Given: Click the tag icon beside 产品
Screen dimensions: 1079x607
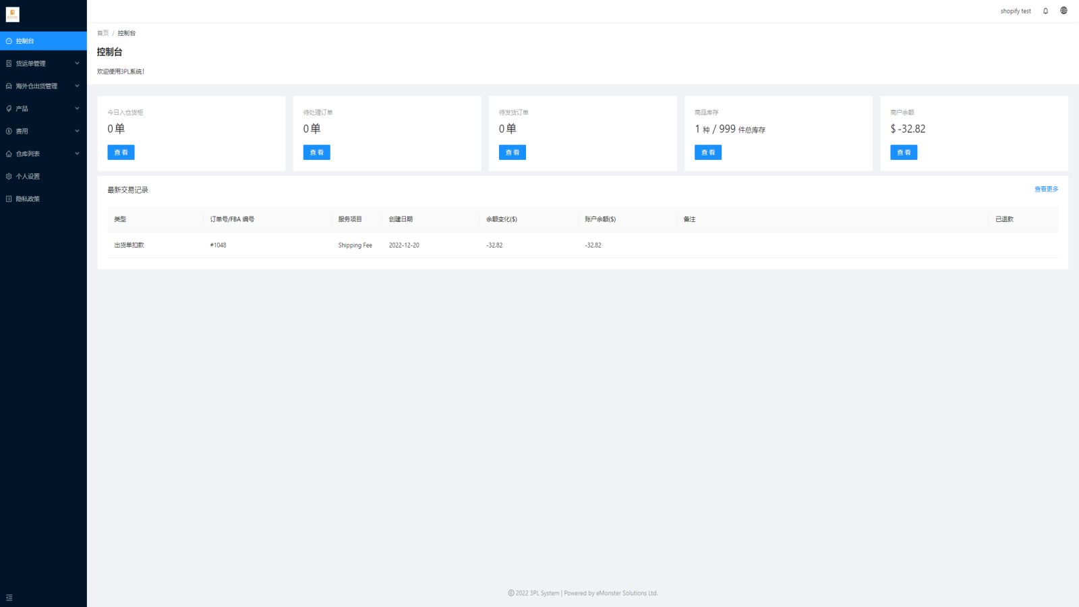Looking at the screenshot, I should (x=9, y=109).
